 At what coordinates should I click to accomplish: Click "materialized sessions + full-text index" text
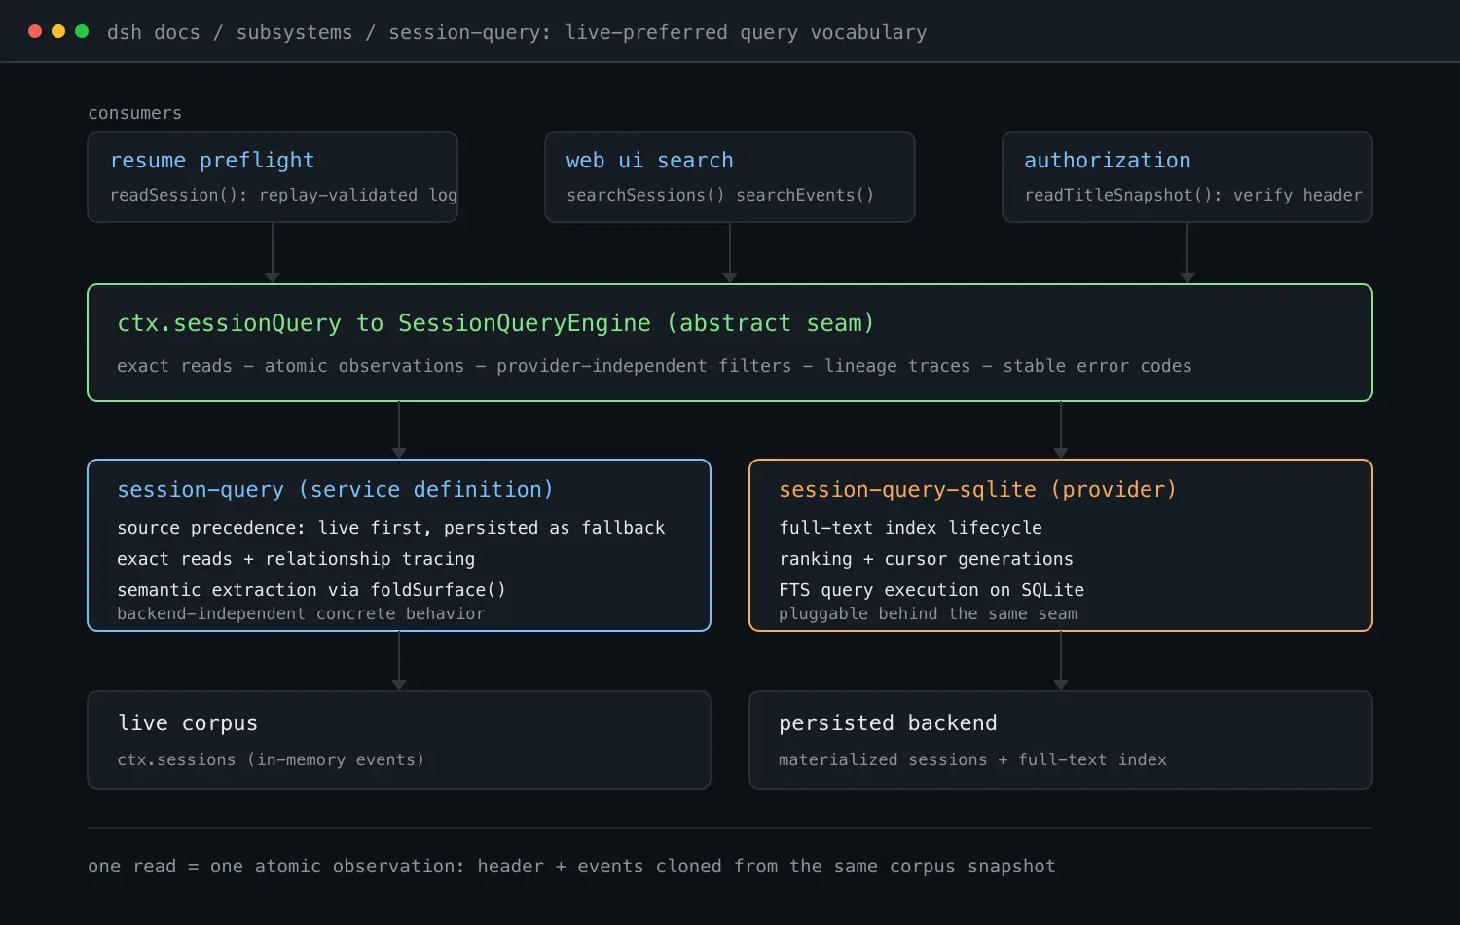(x=972, y=759)
